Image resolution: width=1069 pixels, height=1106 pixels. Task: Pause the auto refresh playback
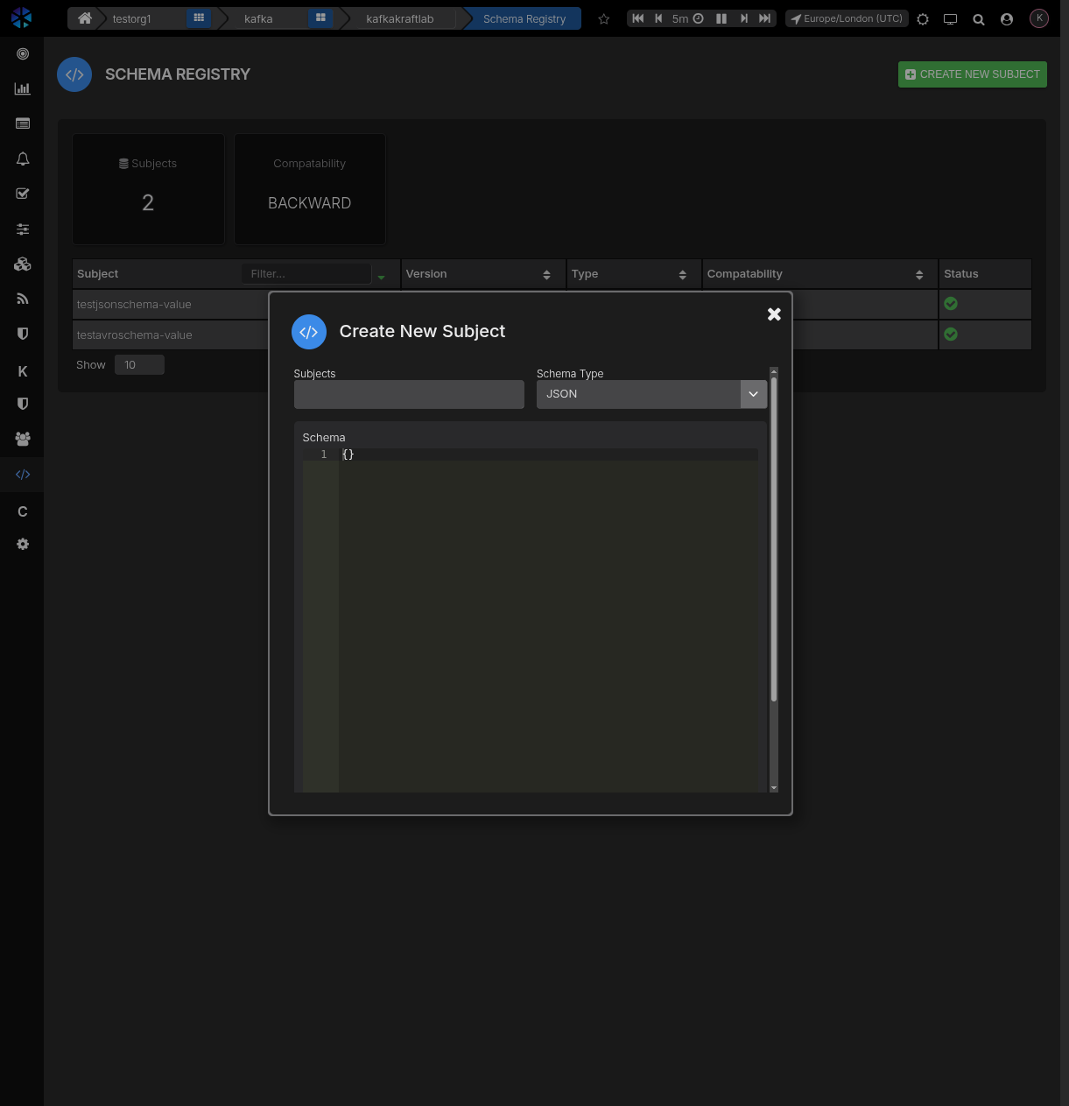click(721, 18)
